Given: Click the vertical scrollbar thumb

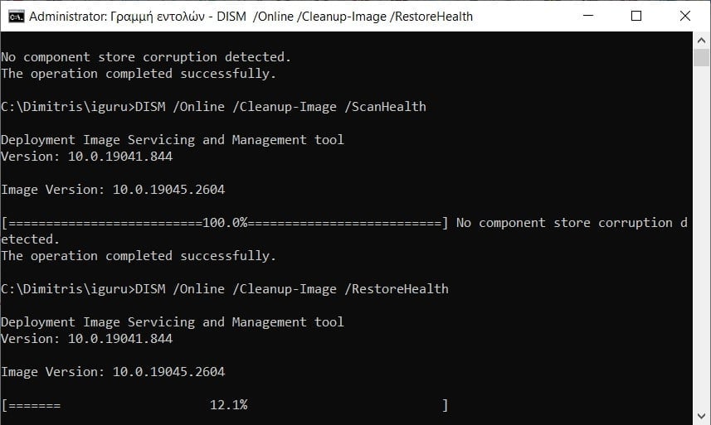Looking at the screenshot, I should pos(702,58).
